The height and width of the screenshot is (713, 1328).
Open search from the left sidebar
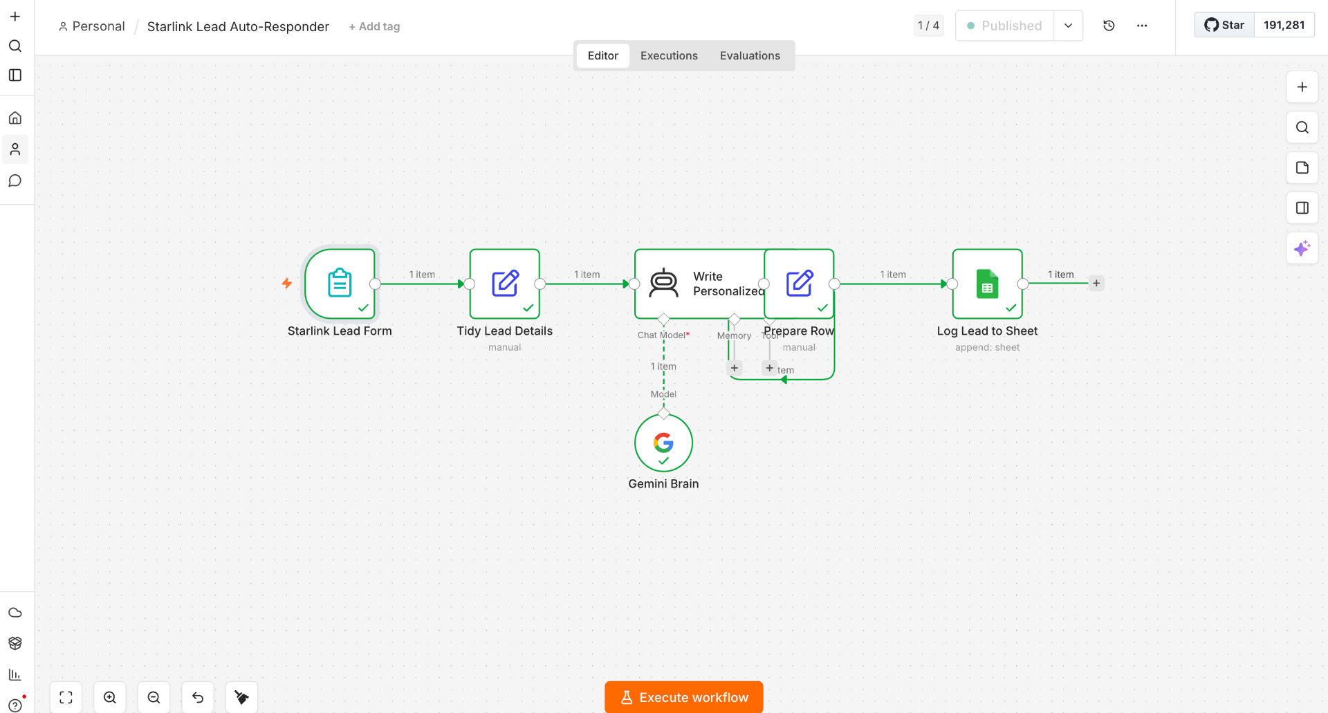[x=15, y=46]
